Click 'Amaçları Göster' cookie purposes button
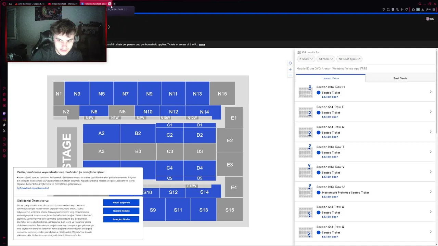 [121, 219]
